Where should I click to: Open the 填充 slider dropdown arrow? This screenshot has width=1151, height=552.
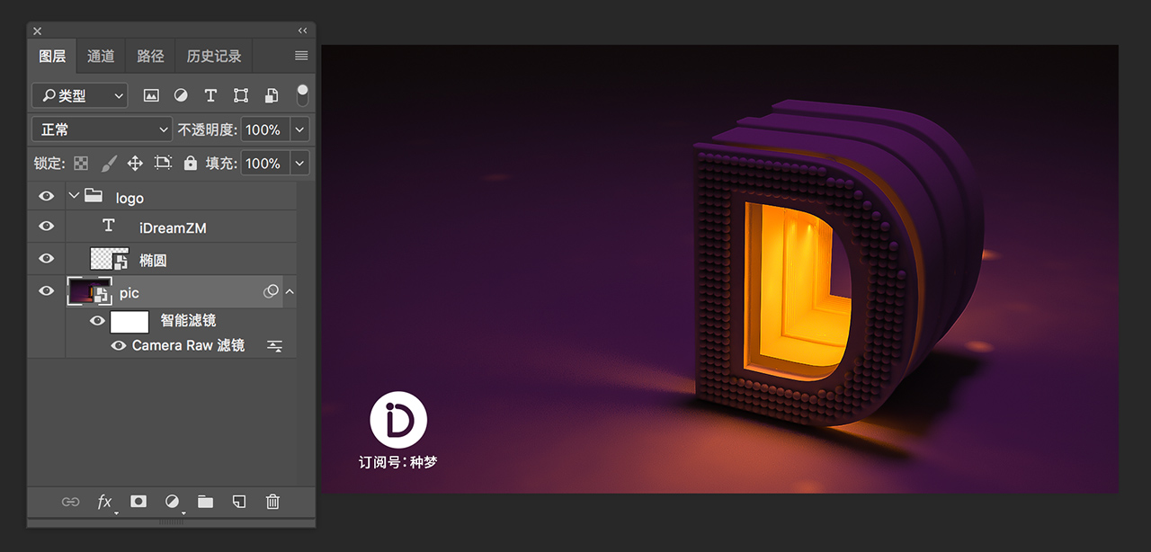click(299, 163)
